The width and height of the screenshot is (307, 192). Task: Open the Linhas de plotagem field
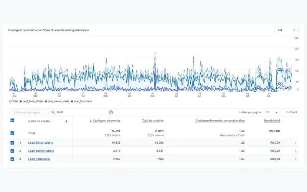pyautogui.click(x=27, y=113)
